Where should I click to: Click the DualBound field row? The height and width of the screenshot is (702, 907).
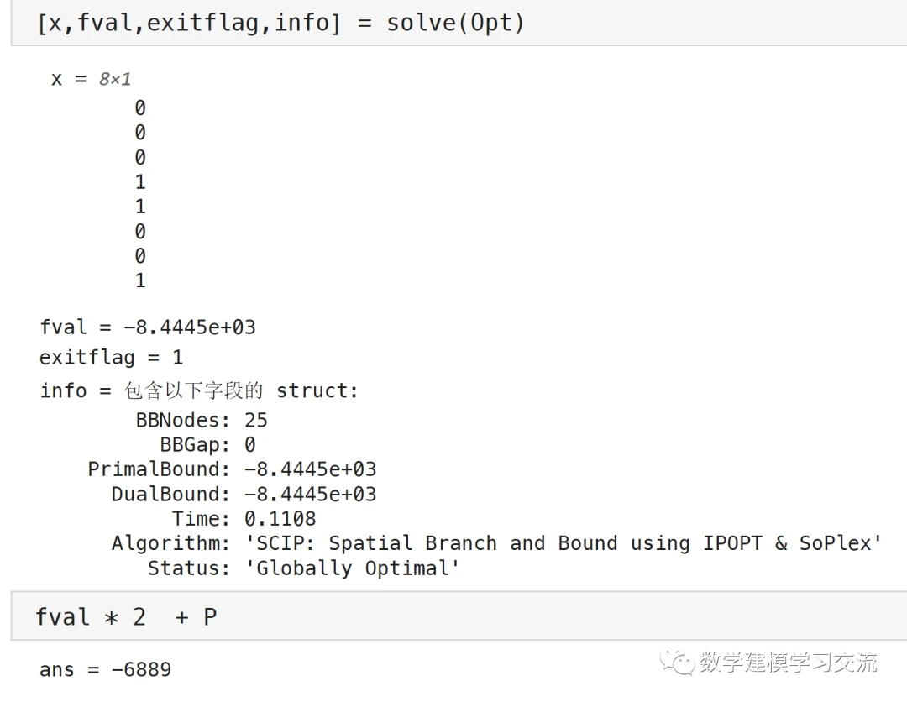[x=244, y=494]
